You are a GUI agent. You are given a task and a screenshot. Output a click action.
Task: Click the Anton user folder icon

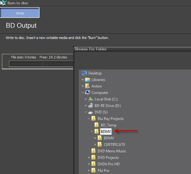(x=87, y=86)
